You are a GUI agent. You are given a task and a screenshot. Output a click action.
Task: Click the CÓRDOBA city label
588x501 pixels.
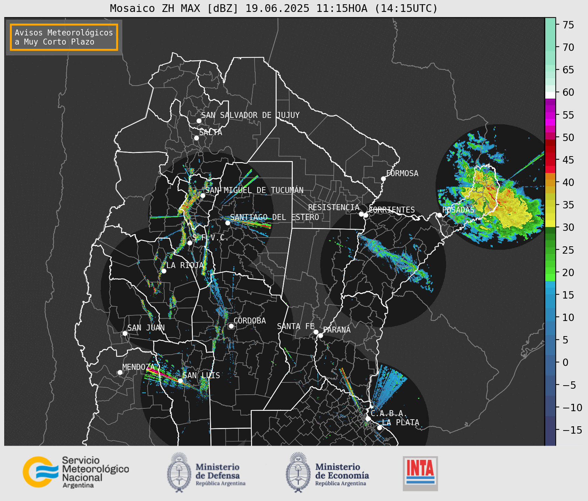coord(250,321)
